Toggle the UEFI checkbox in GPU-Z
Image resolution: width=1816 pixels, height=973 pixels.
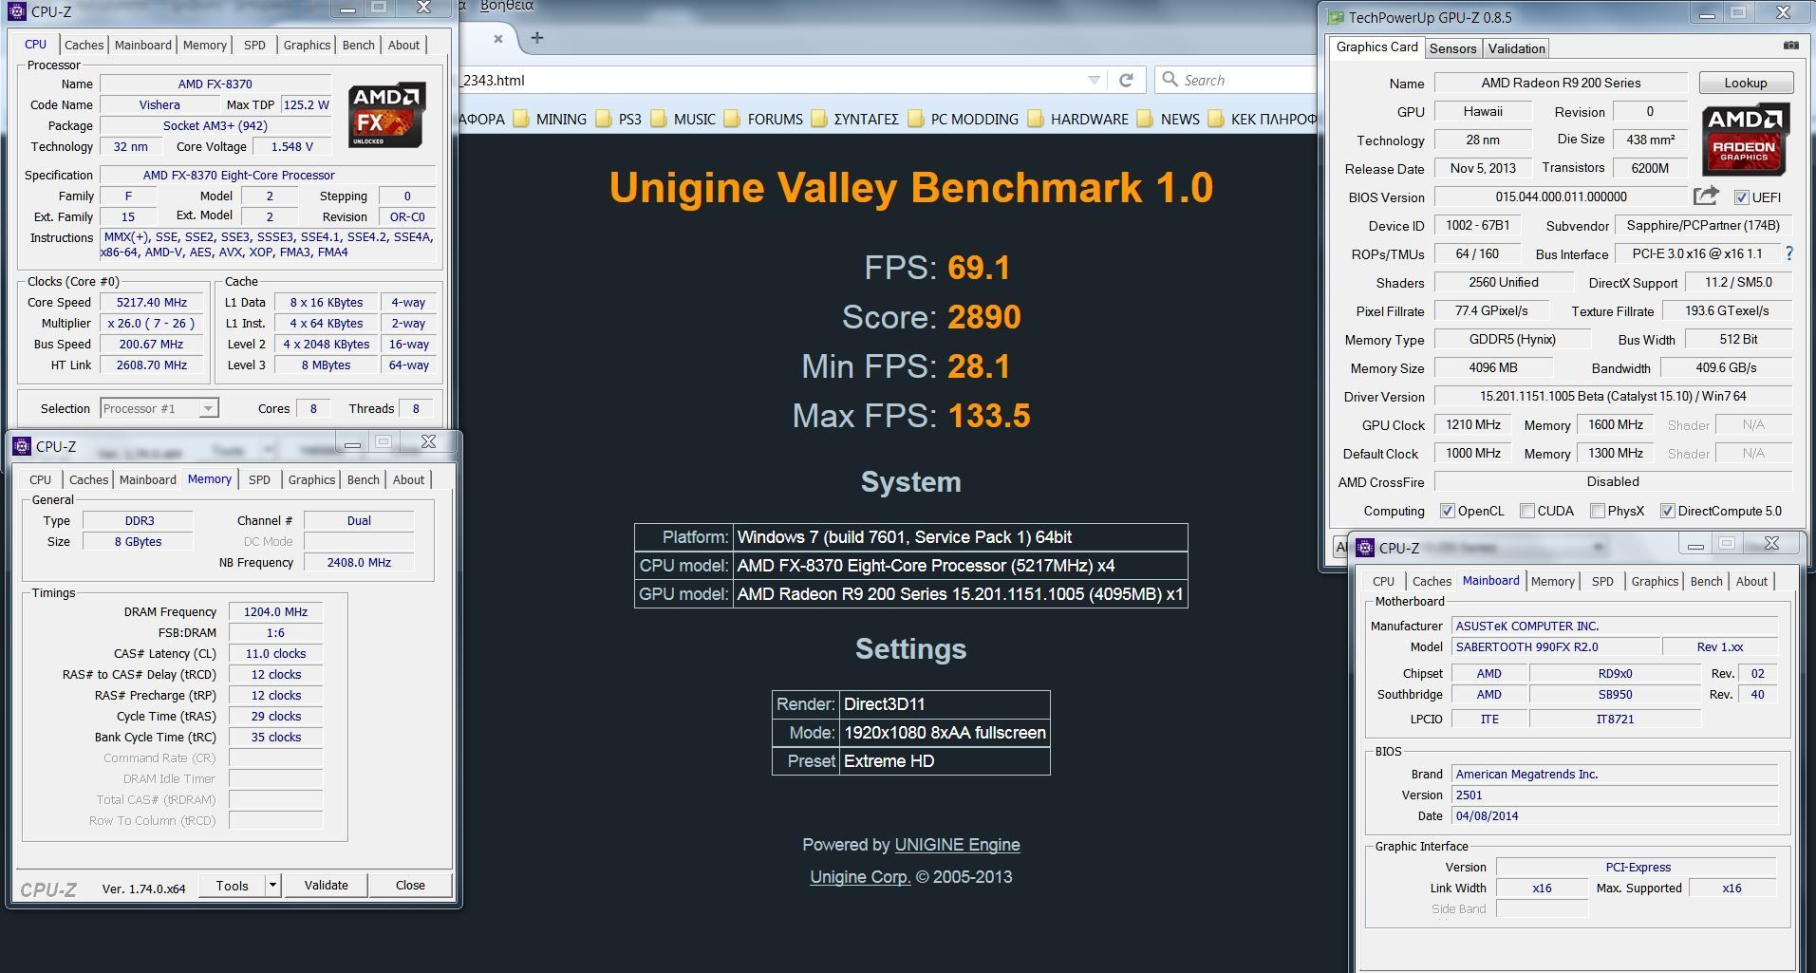coord(1743,197)
